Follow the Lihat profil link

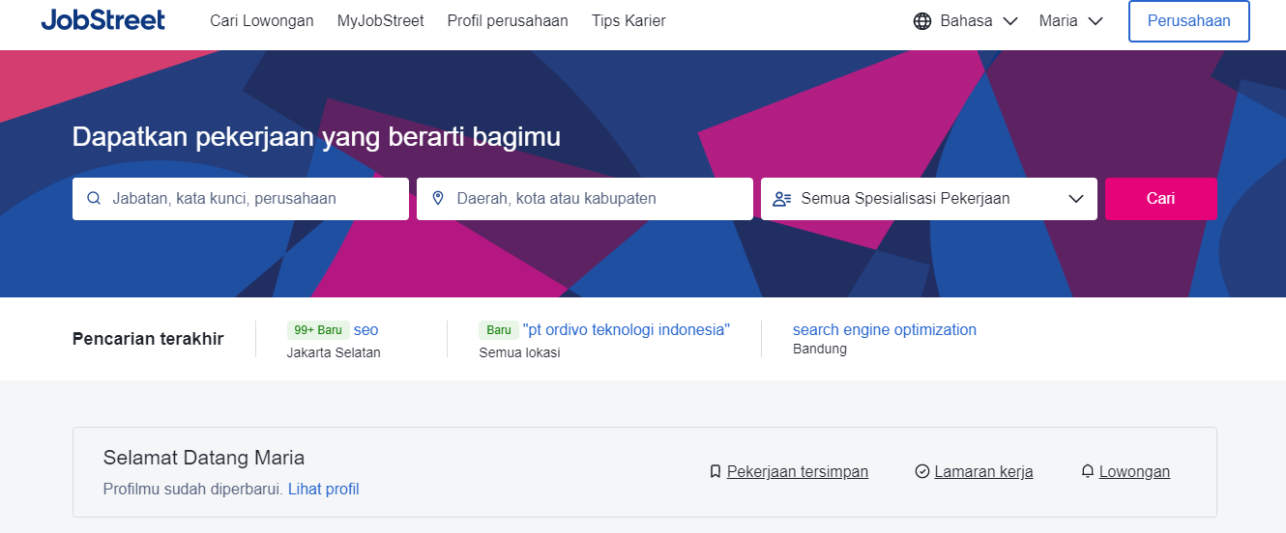(324, 490)
